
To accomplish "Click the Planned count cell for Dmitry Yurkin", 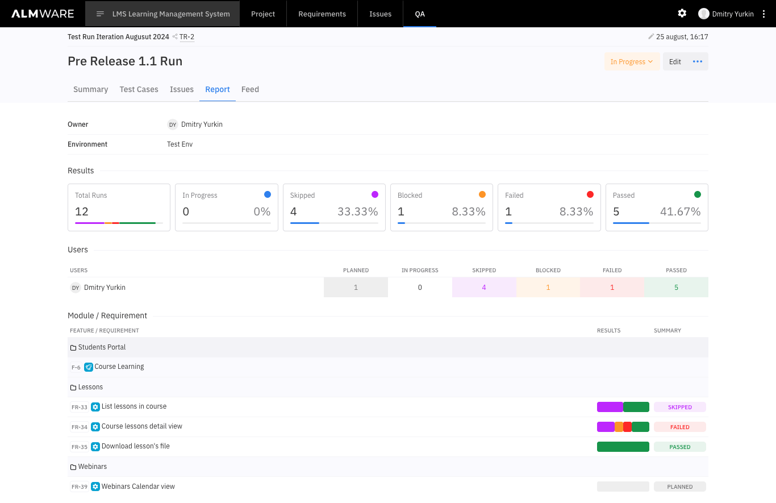I will click(x=356, y=288).
